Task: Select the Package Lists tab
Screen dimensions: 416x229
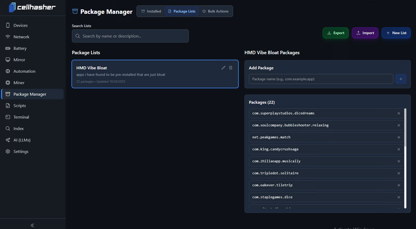Action: pos(182,11)
